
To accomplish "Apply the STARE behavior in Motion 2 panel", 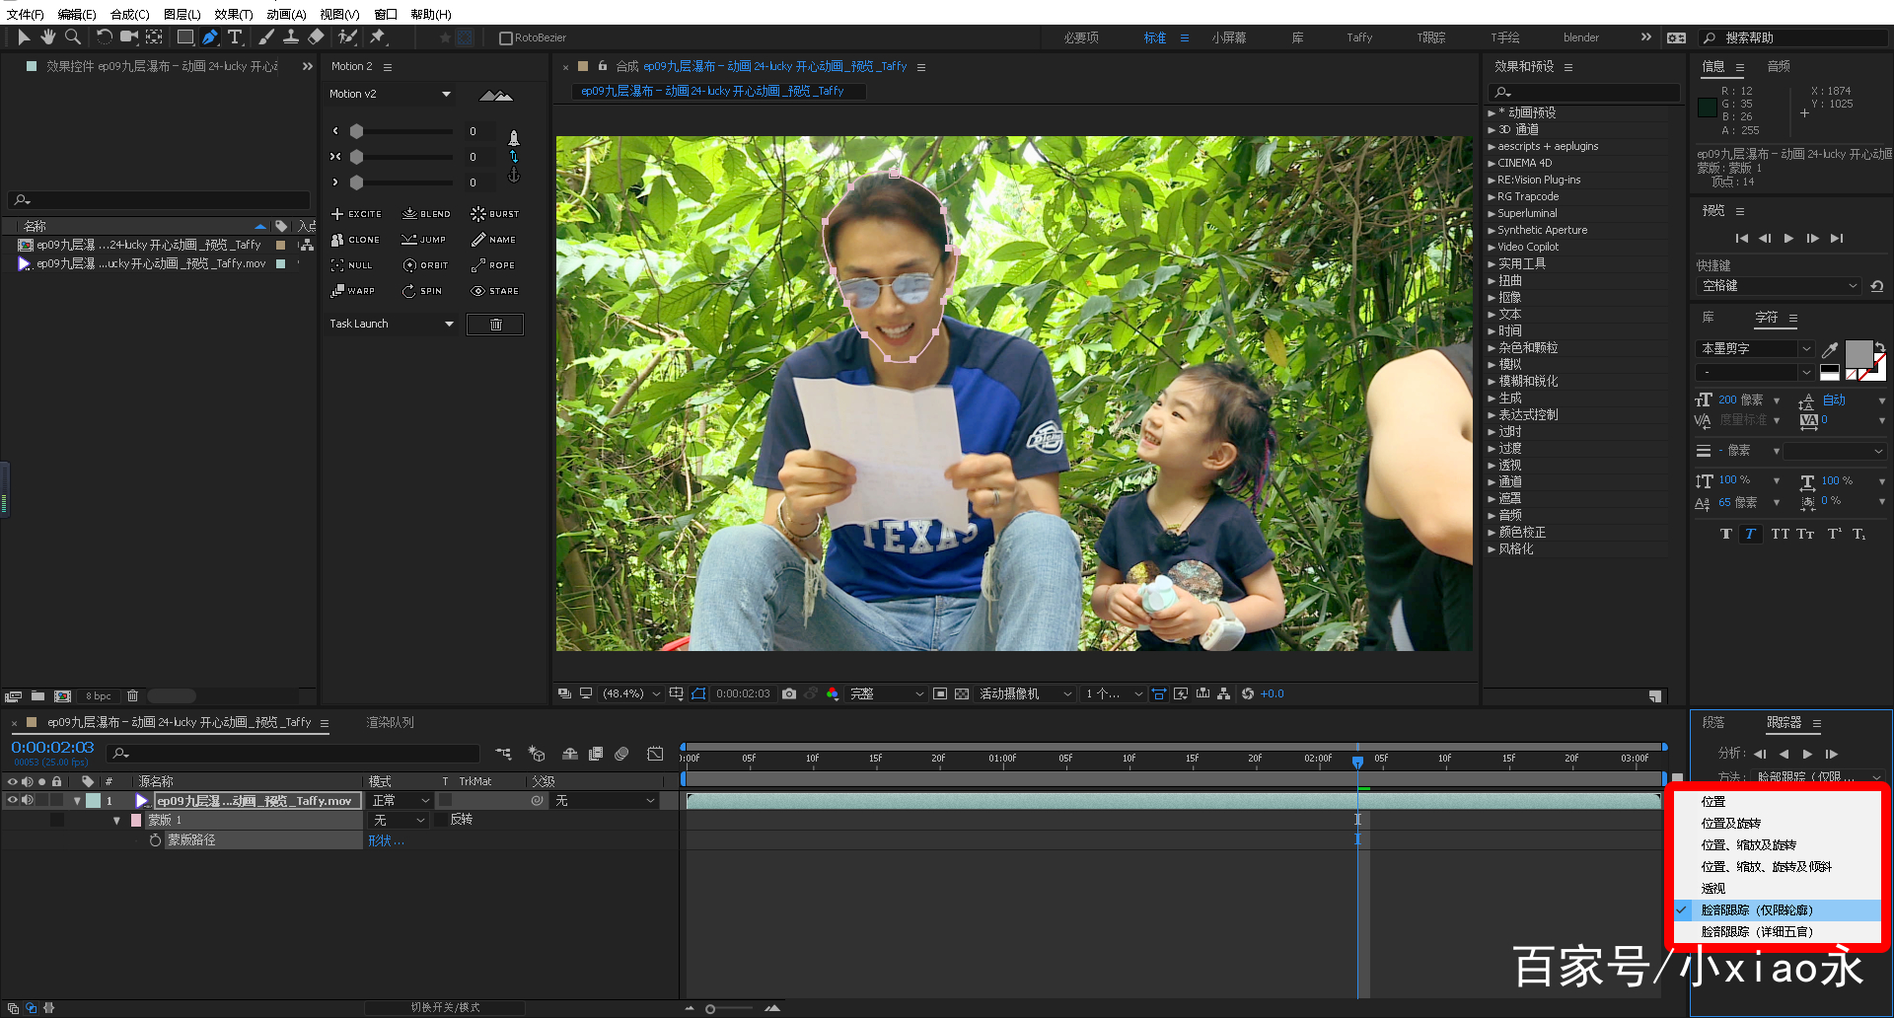I will (x=494, y=290).
